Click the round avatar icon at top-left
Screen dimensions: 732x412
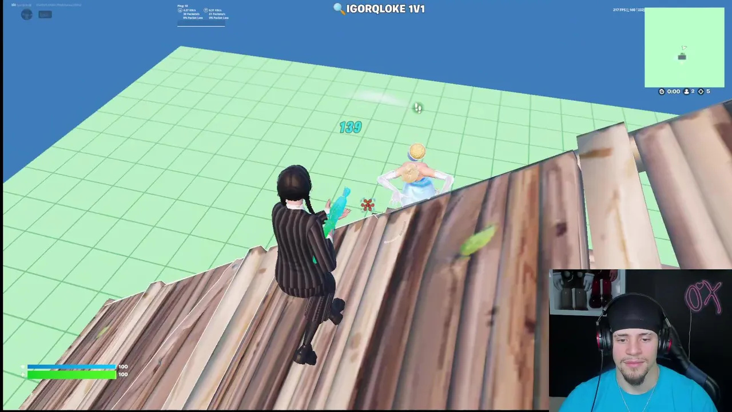coord(26,14)
